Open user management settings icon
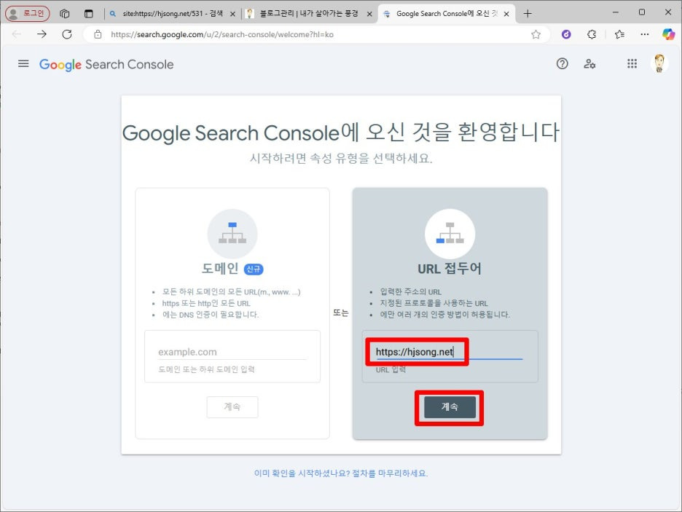The image size is (682, 512). coord(589,64)
